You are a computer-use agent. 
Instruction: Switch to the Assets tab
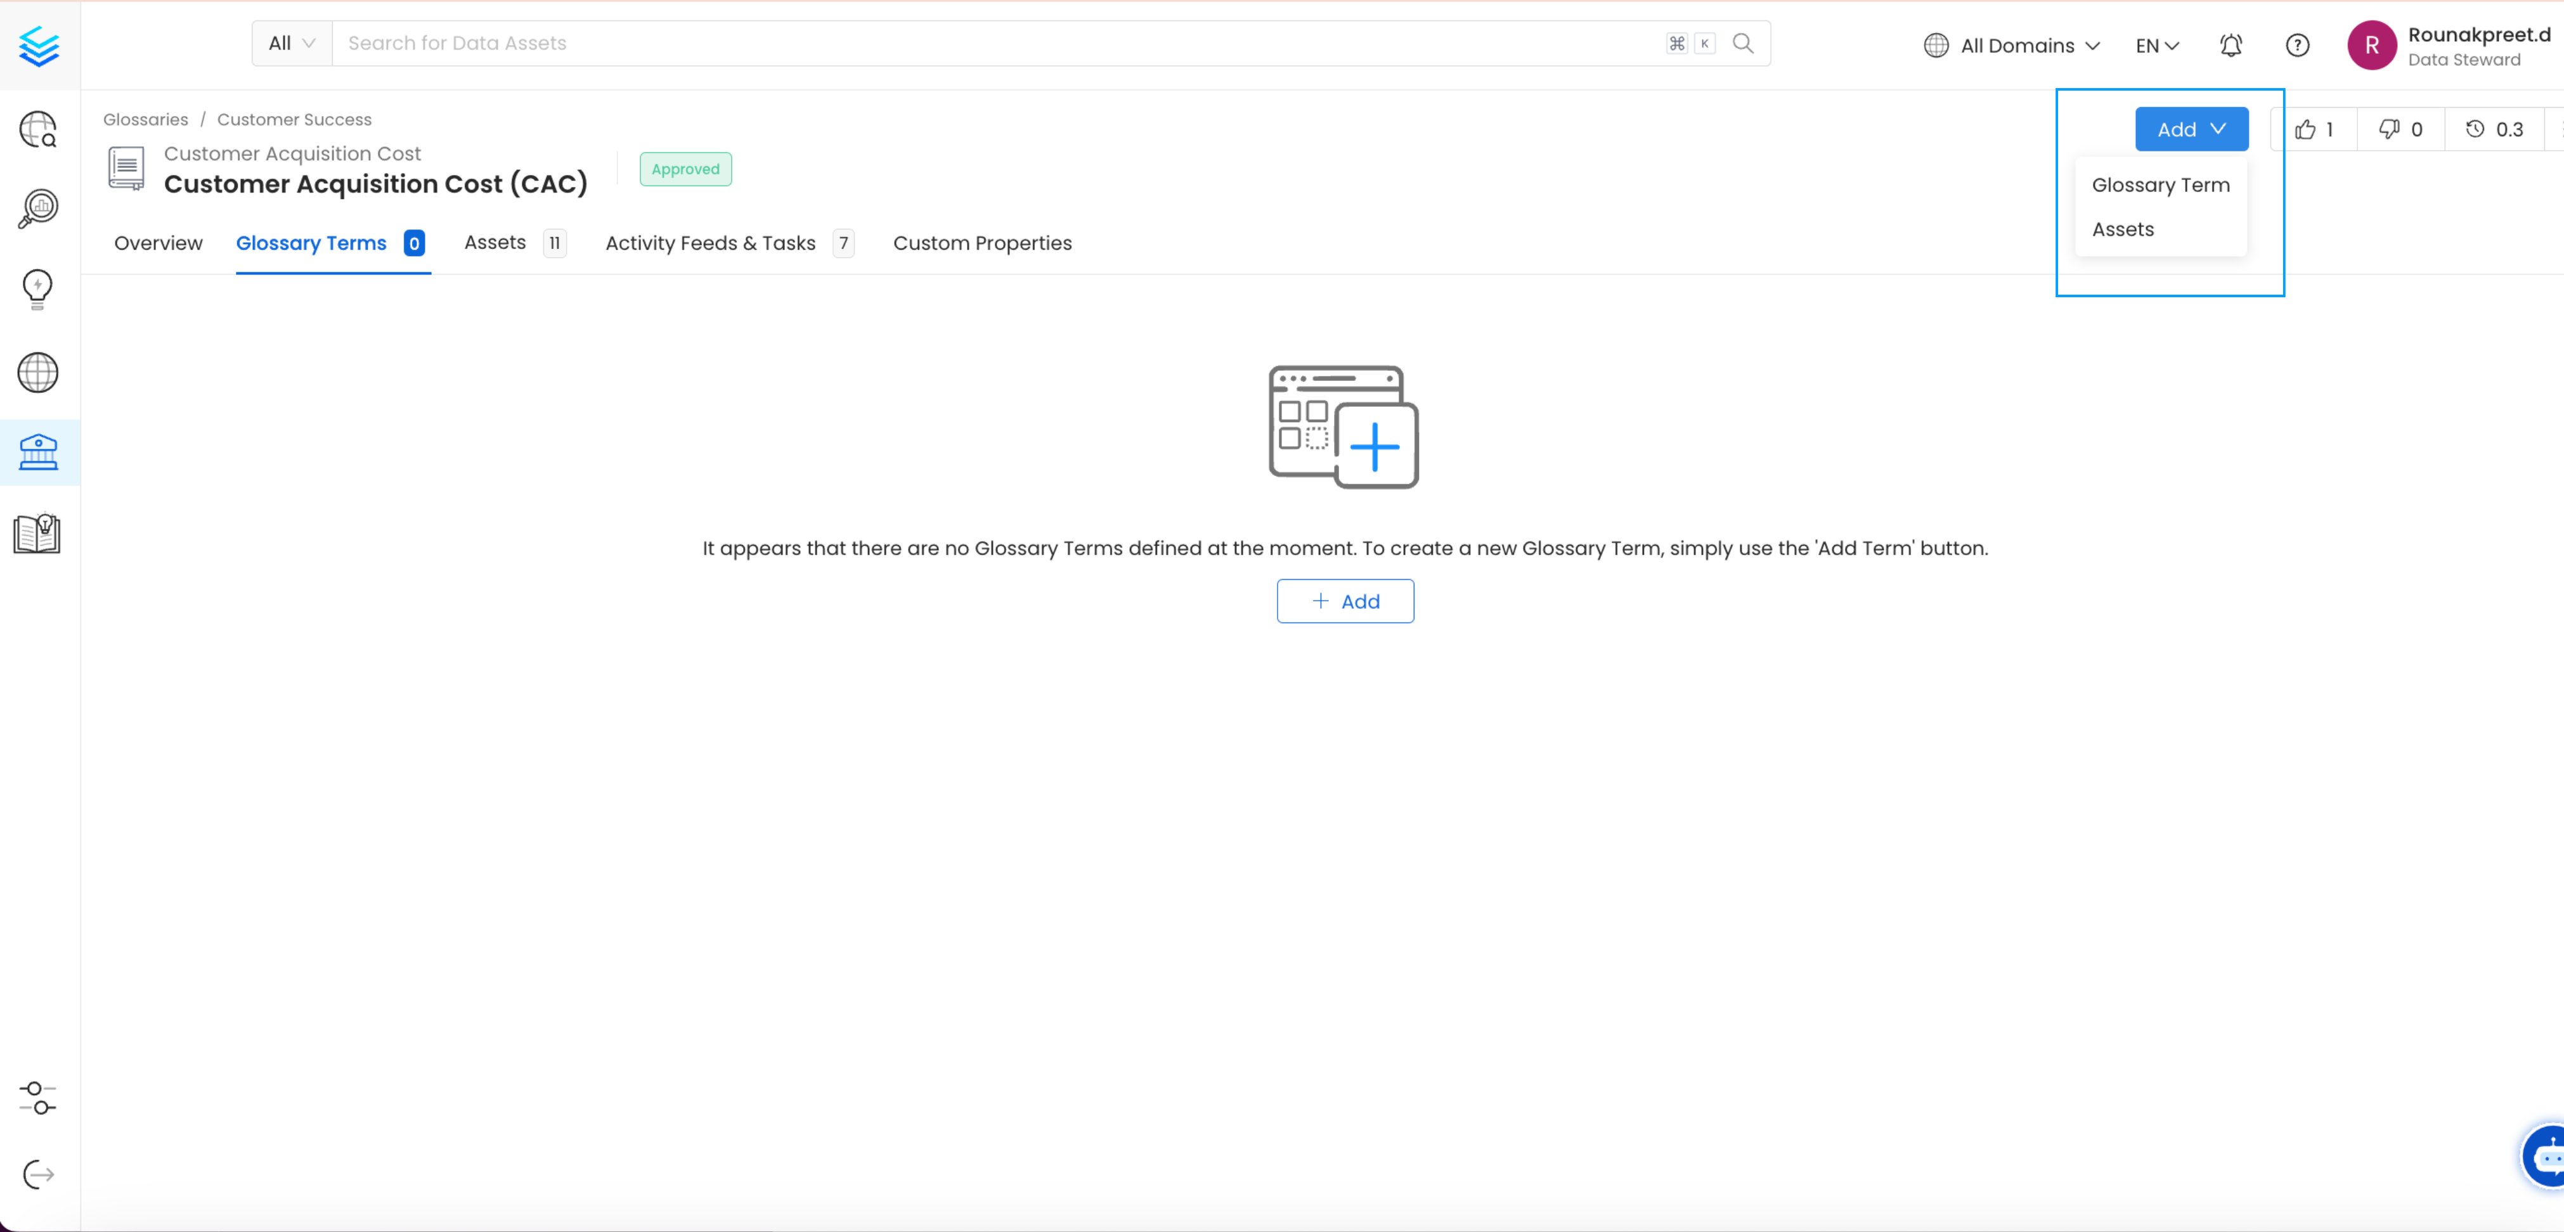pyautogui.click(x=515, y=243)
